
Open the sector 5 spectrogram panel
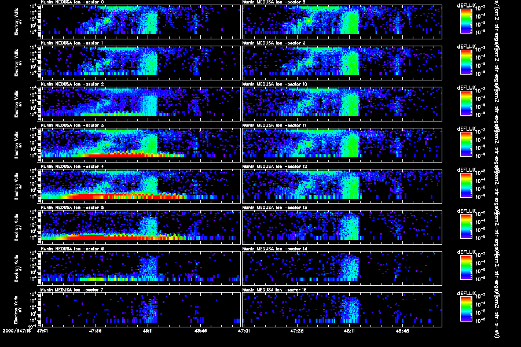(140, 226)
